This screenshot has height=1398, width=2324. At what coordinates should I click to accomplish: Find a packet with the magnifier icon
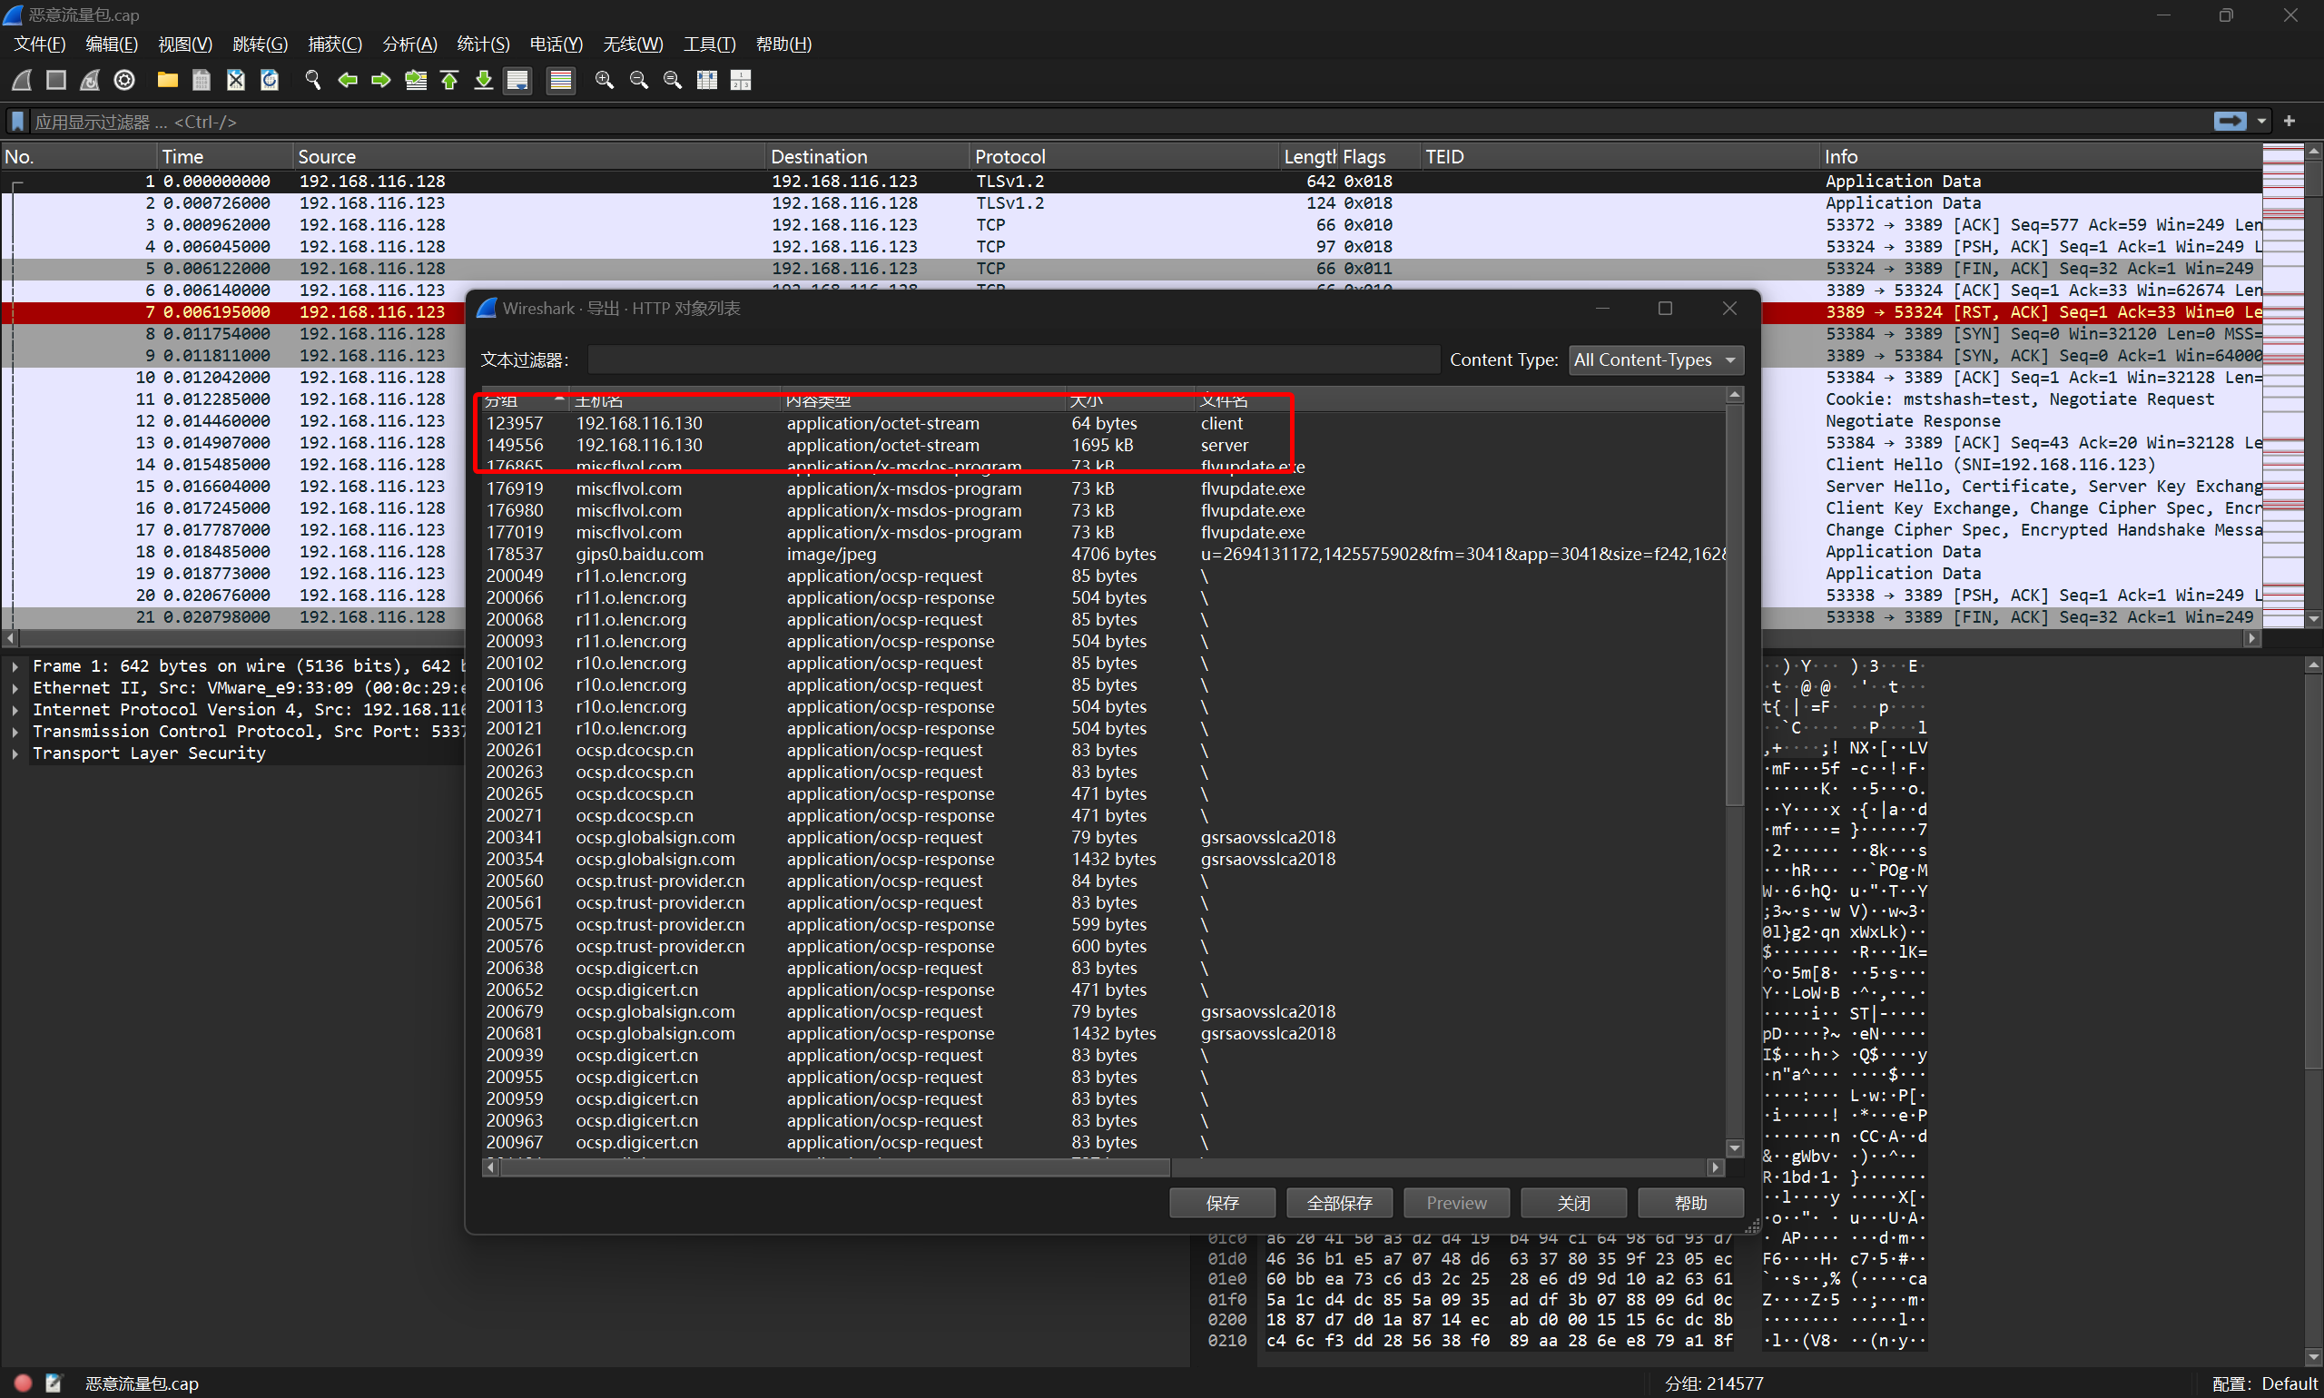pos(313,80)
